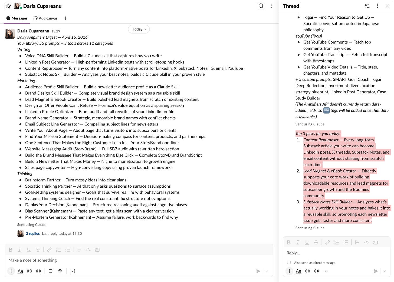Toggle underline in thread reply composer
394x282 pixels.
tap(307, 242)
